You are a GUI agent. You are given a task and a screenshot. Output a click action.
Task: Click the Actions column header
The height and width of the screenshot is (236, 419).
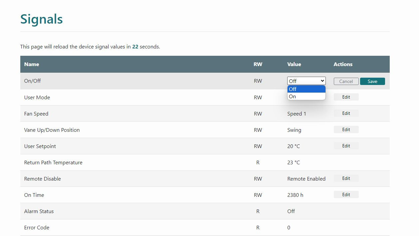click(x=343, y=64)
